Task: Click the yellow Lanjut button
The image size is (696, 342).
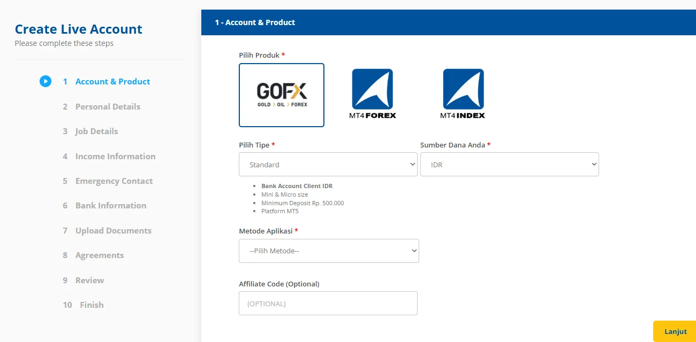Action: (x=675, y=331)
